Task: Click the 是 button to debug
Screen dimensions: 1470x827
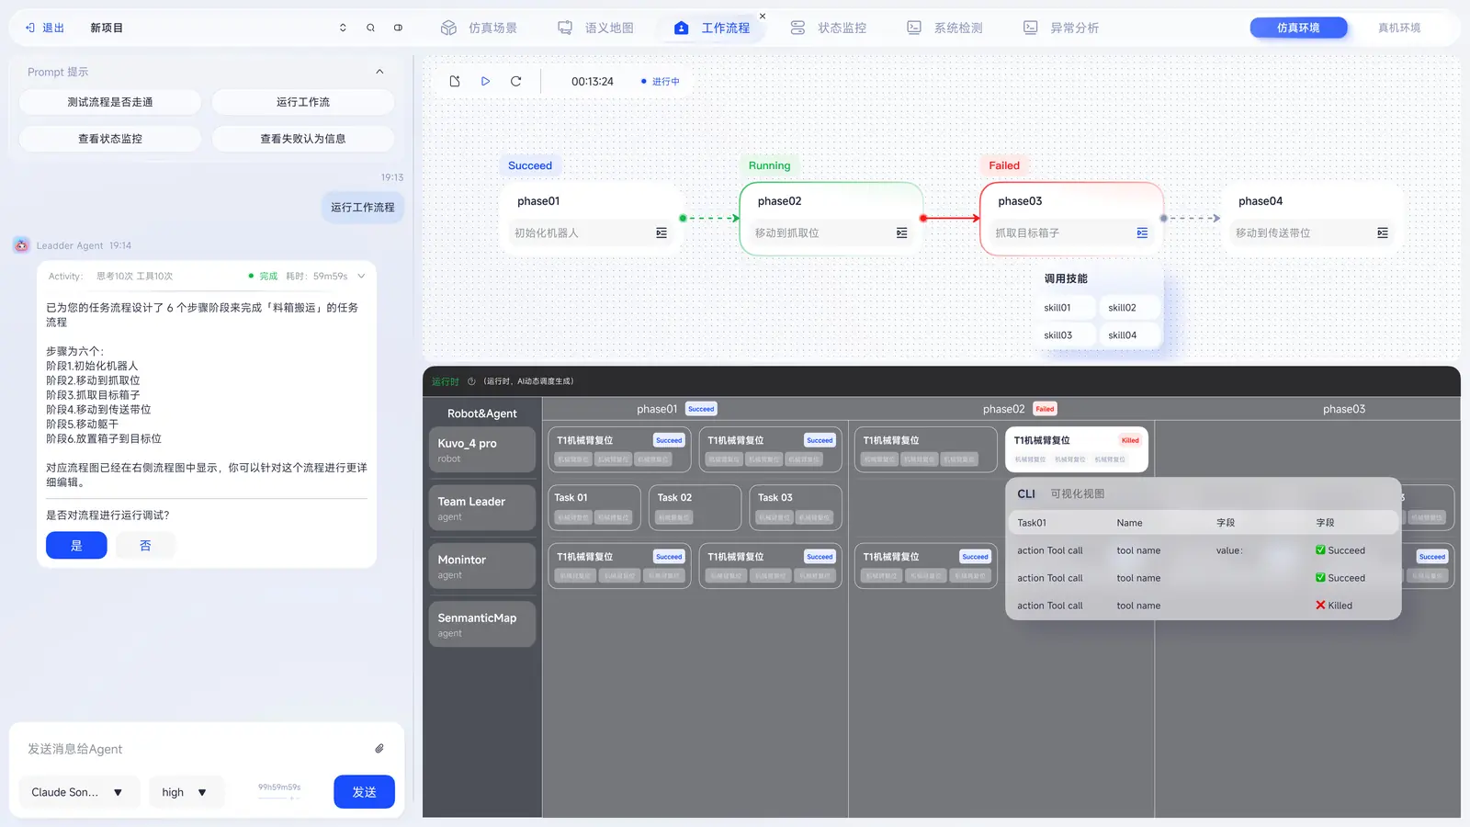Action: [x=76, y=546]
